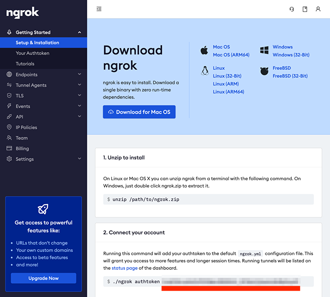
Task: Click the TLS shield icon
Action: coord(9,95)
